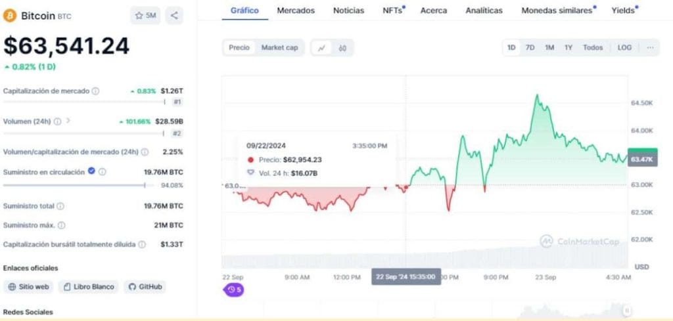The width and height of the screenshot is (673, 321).
Task: Click the 22 Sep '24 15:35:00 time marker
Action: 406,277
